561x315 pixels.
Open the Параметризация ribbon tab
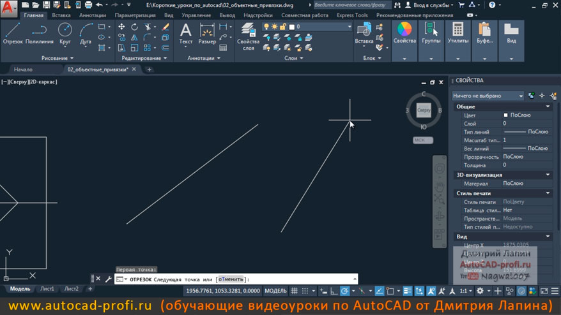point(135,15)
